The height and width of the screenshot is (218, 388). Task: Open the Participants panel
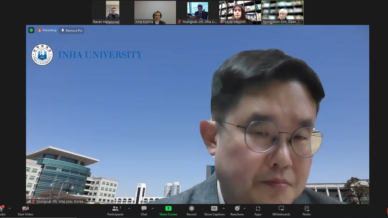tap(115, 211)
